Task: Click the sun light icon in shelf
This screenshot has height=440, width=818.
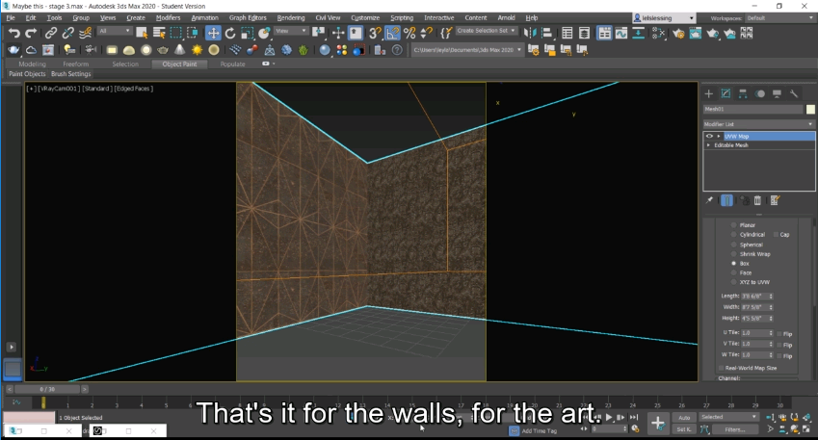Action: pyautogui.click(x=197, y=50)
